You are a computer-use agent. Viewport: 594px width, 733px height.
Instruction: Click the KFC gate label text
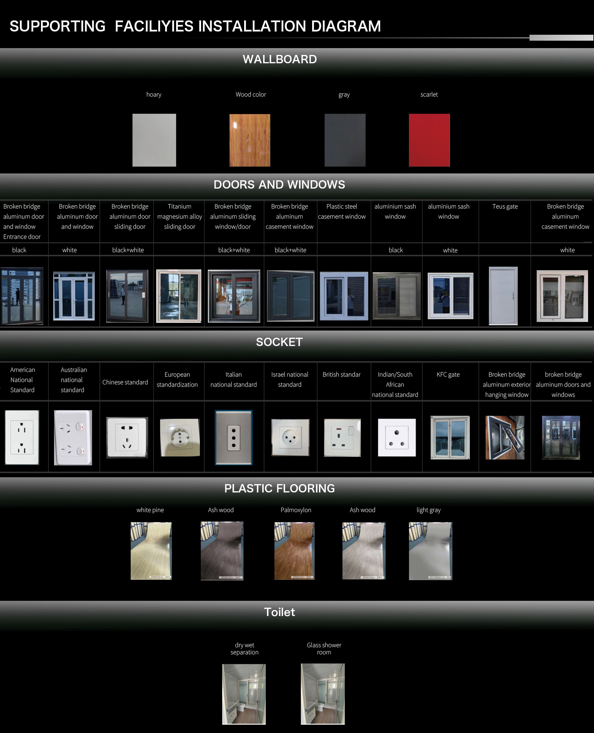(x=448, y=375)
